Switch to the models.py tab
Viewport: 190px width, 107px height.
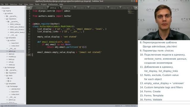[x=39, y=8]
